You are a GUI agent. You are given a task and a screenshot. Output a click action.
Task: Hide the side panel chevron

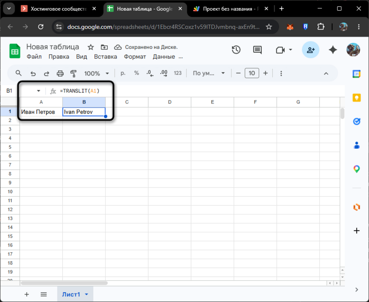point(357,290)
